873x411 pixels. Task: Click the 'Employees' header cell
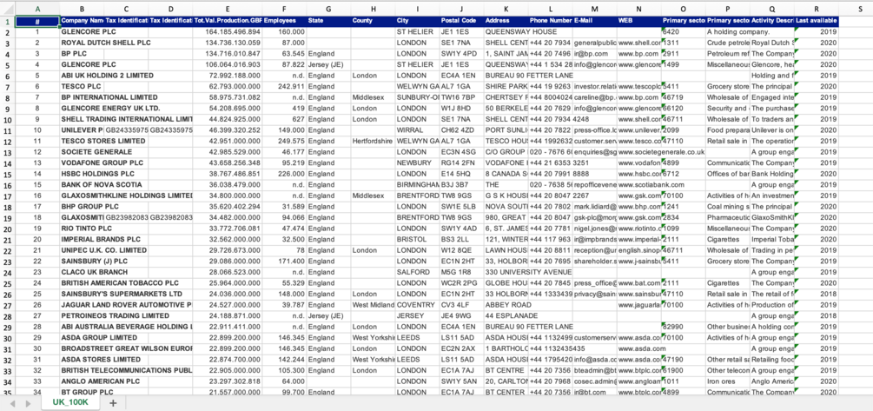coord(283,21)
